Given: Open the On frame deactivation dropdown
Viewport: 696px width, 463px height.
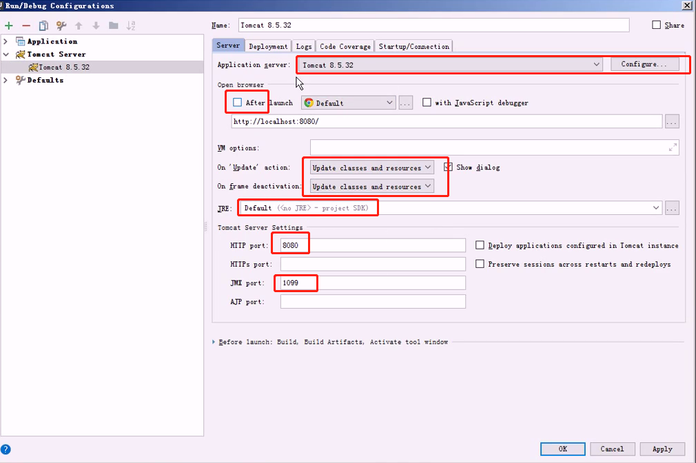Looking at the screenshot, I should (372, 186).
